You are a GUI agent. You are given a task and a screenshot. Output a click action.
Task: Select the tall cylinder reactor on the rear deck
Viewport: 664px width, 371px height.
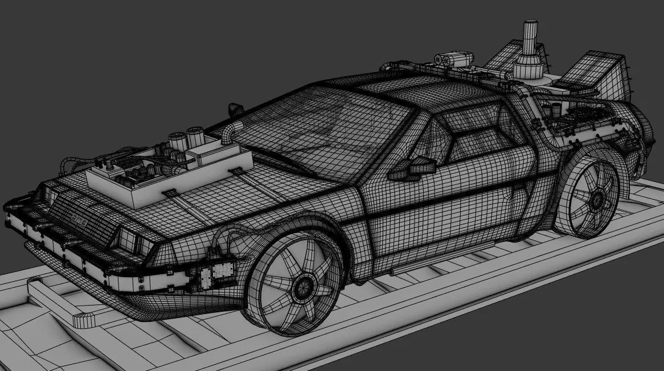529,50
